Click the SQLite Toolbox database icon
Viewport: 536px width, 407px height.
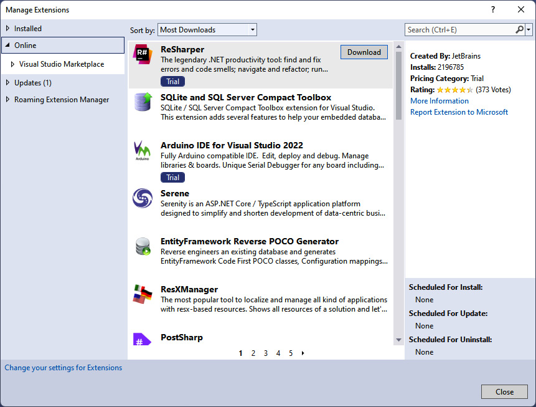click(143, 102)
